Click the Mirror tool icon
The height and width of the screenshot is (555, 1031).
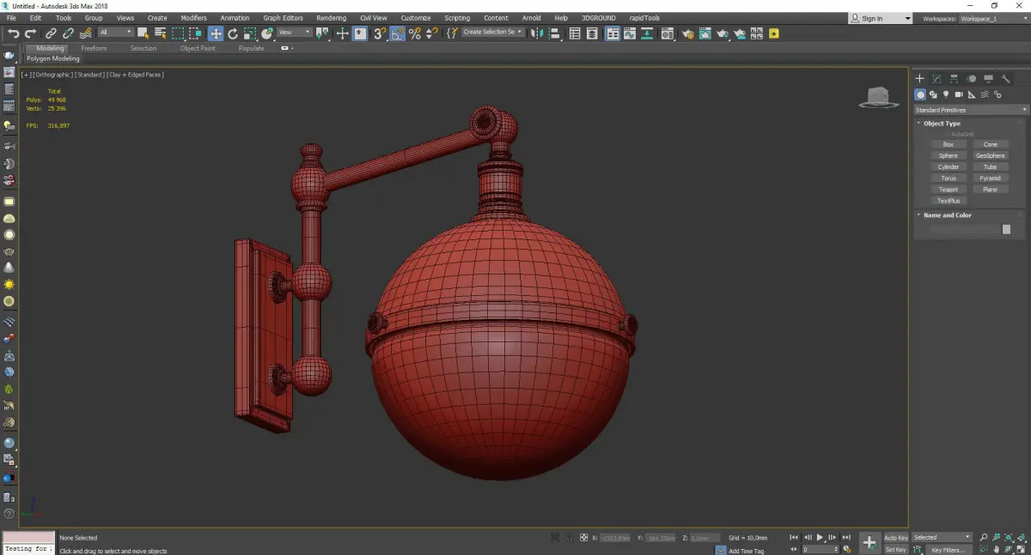535,33
